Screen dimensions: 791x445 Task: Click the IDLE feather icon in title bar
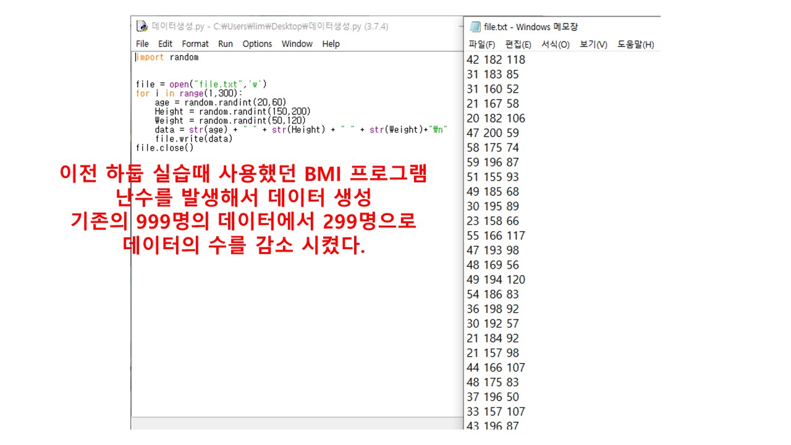point(142,26)
